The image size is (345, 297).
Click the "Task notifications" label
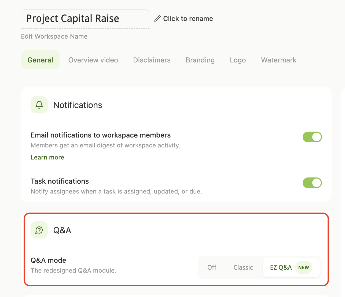pos(60,181)
